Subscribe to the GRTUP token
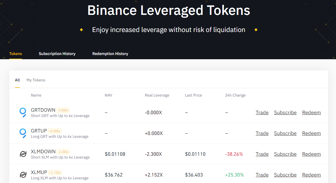336x183 pixels. click(x=285, y=133)
